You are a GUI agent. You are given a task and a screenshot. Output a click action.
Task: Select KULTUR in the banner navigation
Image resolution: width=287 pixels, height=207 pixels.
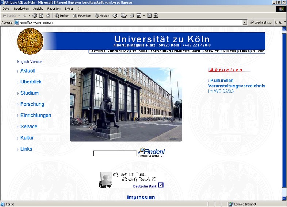229,51
